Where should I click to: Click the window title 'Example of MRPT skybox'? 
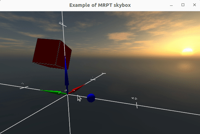click(x=100, y=5)
